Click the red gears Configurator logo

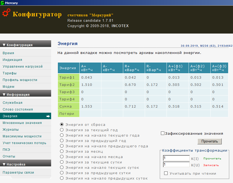pos(6,12)
